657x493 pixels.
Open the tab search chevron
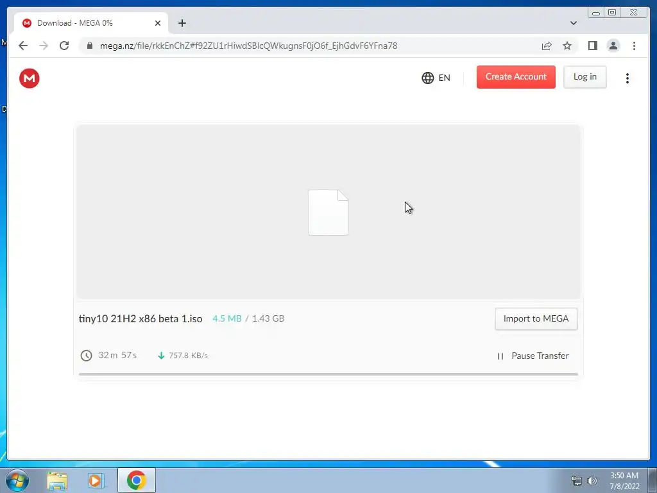pyautogui.click(x=574, y=23)
